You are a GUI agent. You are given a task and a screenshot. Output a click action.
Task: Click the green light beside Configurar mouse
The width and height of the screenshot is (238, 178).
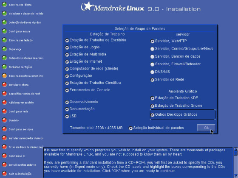point(4,31)
